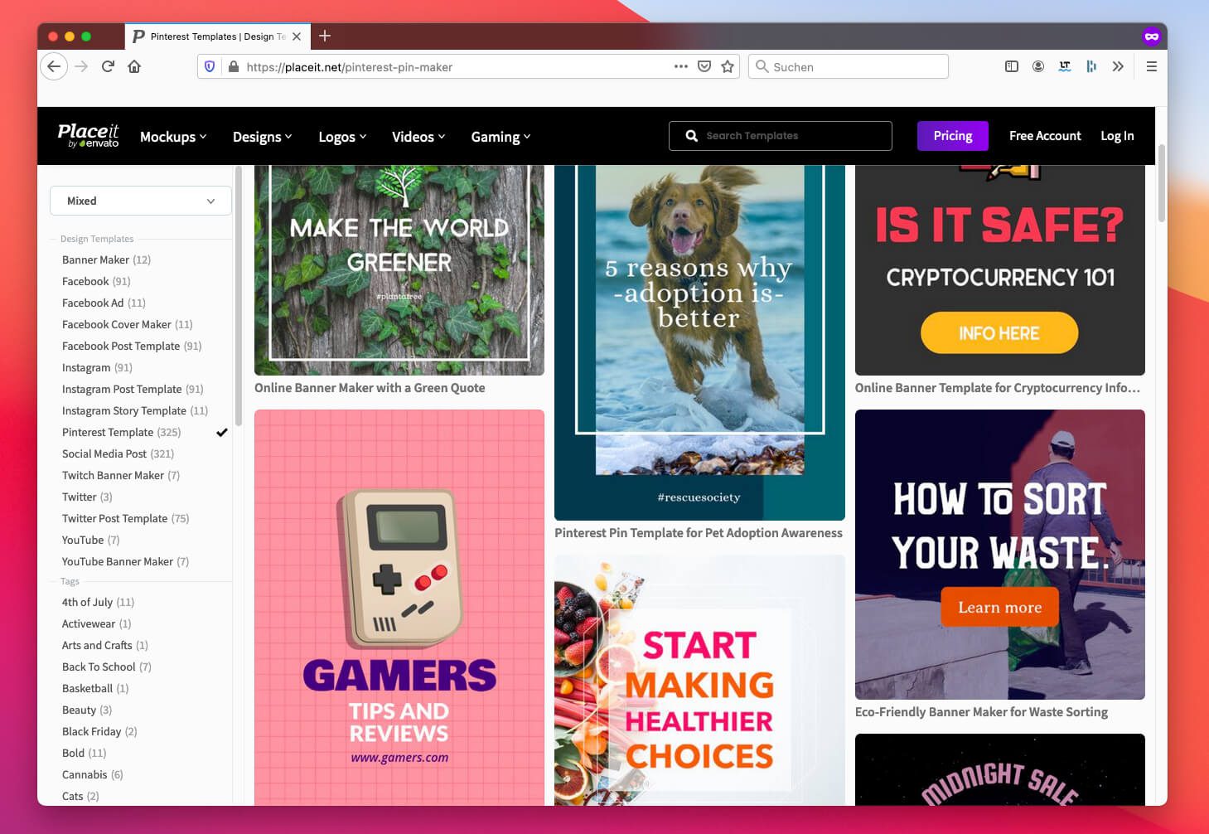This screenshot has height=834, width=1209.
Task: Expand the Gaming menu
Action: pyautogui.click(x=501, y=137)
